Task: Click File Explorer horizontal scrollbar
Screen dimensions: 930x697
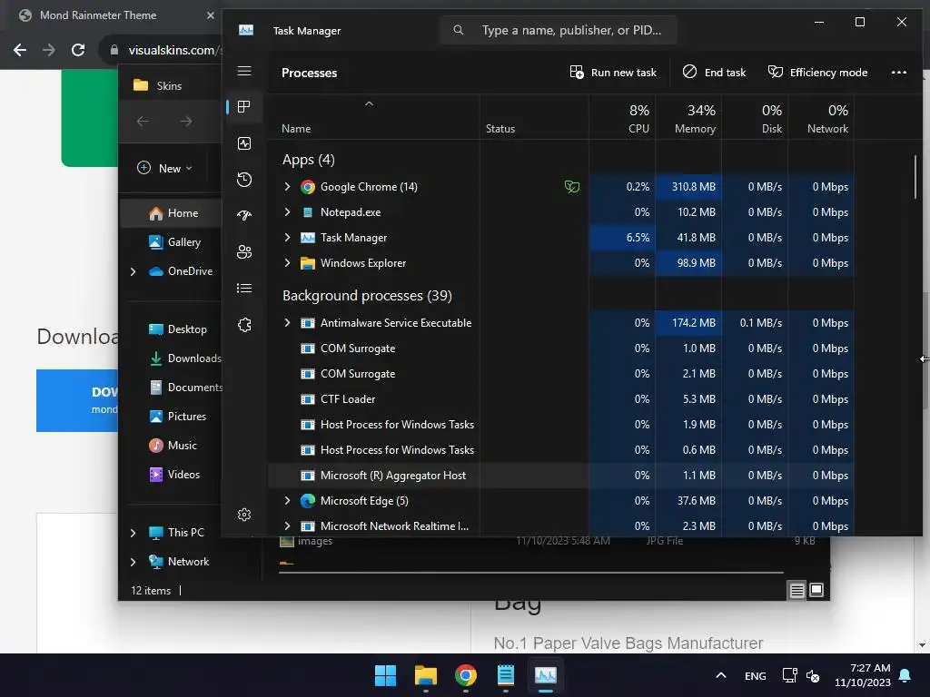Action: click(x=531, y=573)
